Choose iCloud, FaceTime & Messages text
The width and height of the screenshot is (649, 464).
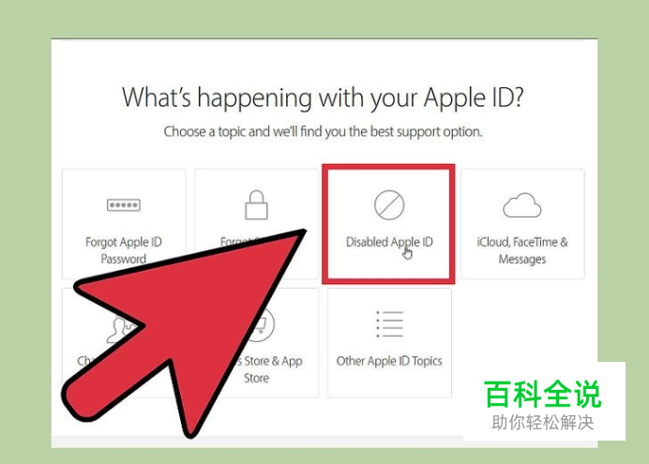pyautogui.click(x=522, y=250)
